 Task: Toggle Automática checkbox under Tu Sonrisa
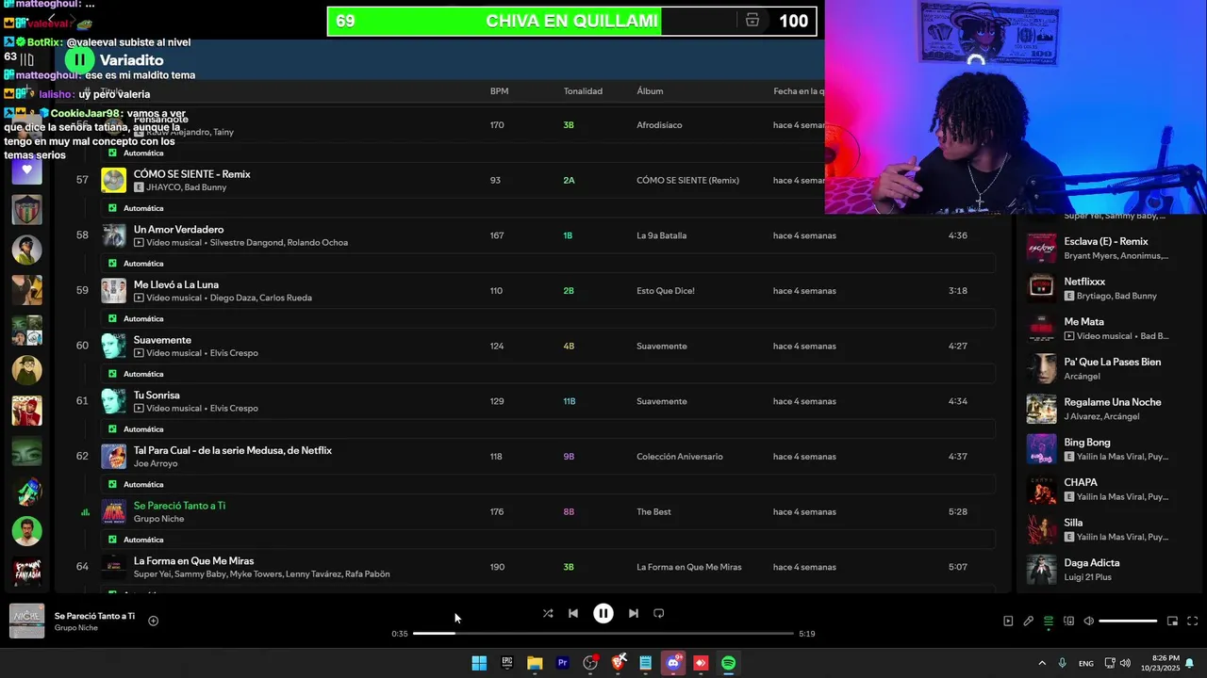click(112, 429)
